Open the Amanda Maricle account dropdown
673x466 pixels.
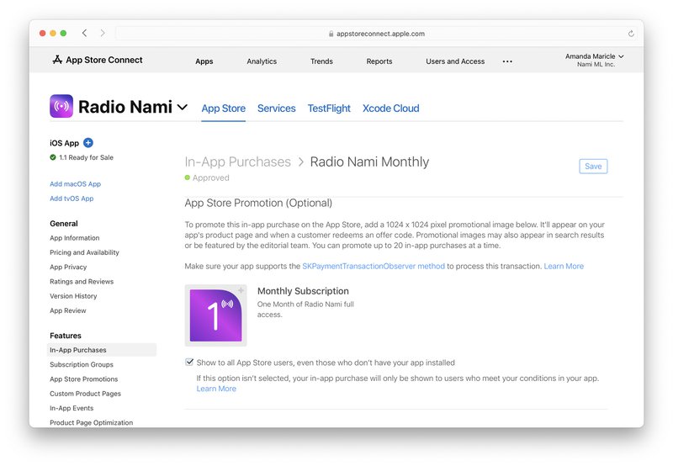(x=595, y=60)
